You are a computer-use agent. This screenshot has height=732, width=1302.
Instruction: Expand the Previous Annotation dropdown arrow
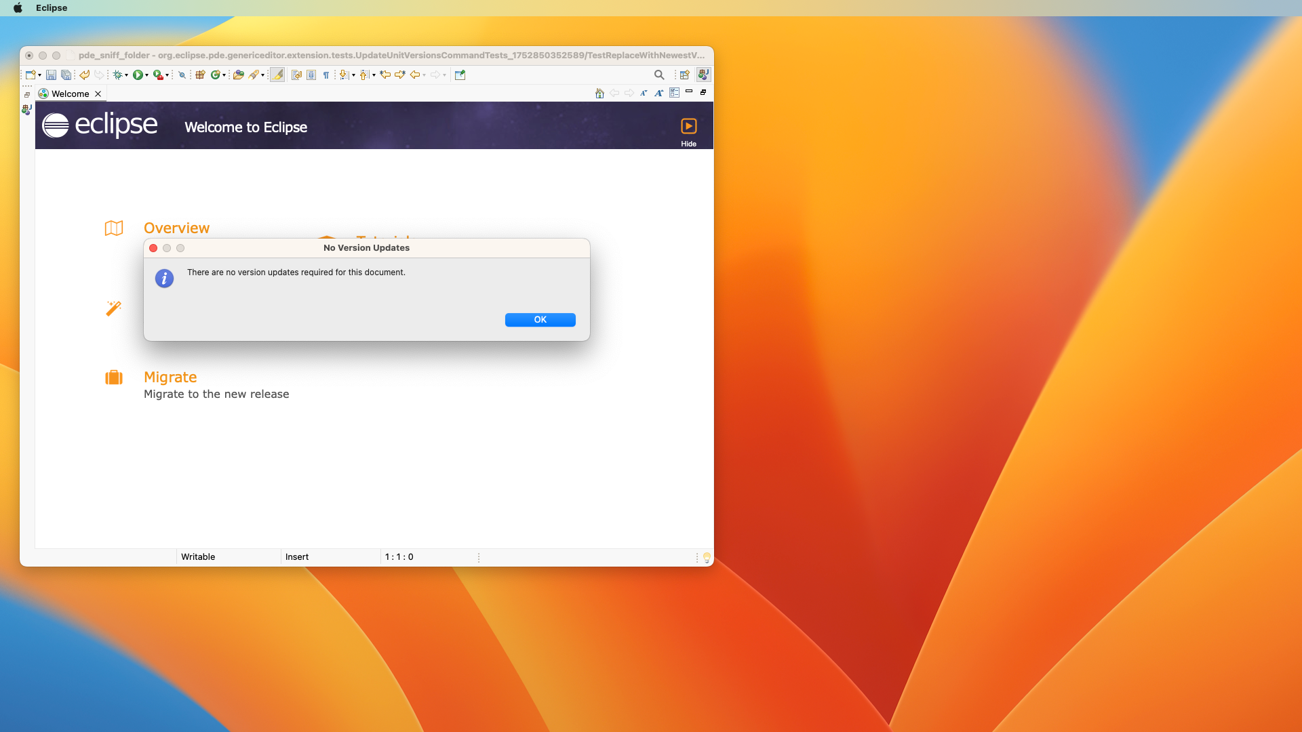(374, 75)
